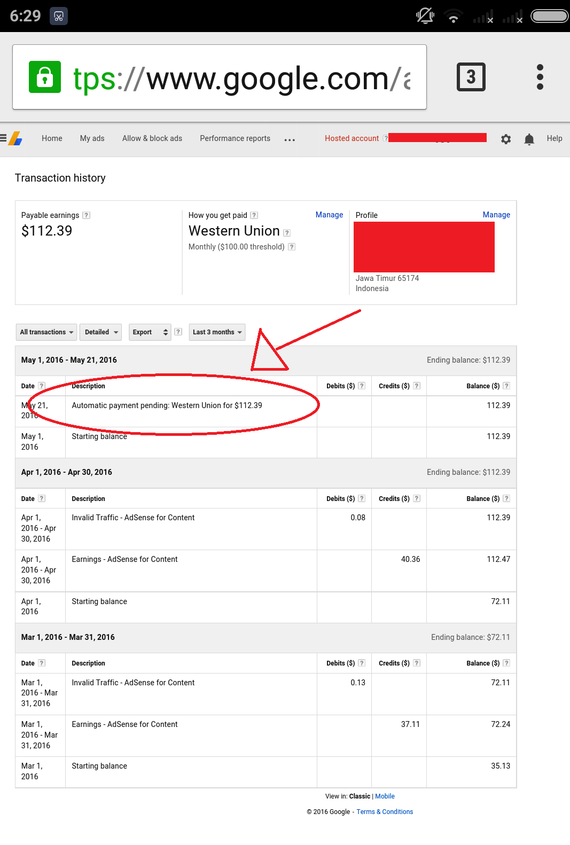Open Date help icon in May table
This screenshot has height=845, width=570.
pos(42,386)
